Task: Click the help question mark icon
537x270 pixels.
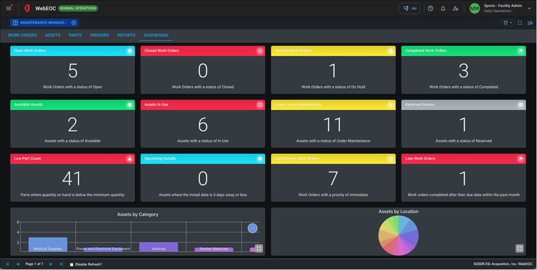Action: (x=430, y=9)
